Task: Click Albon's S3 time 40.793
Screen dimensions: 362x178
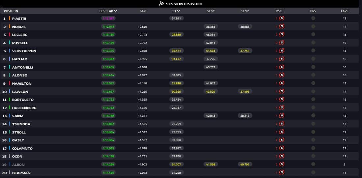Action: (x=245, y=164)
